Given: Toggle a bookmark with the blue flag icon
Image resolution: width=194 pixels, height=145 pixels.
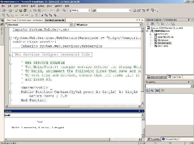Looking at the screenshot, I should tap(42, 15).
